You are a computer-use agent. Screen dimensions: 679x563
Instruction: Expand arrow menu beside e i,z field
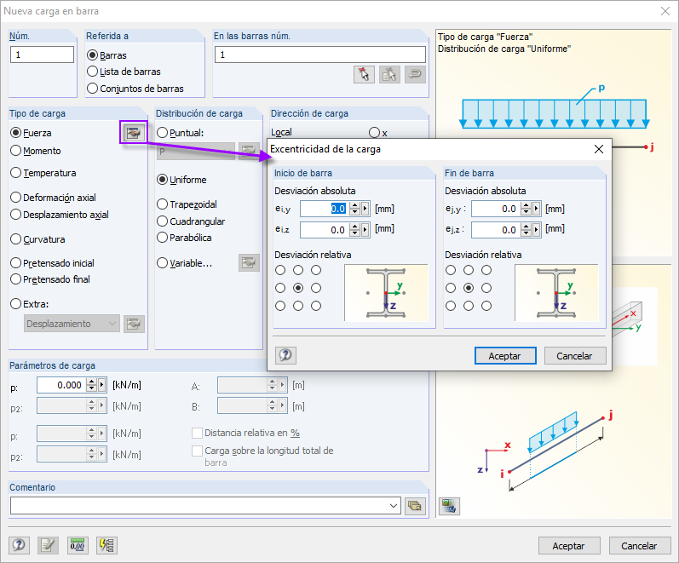coord(365,229)
